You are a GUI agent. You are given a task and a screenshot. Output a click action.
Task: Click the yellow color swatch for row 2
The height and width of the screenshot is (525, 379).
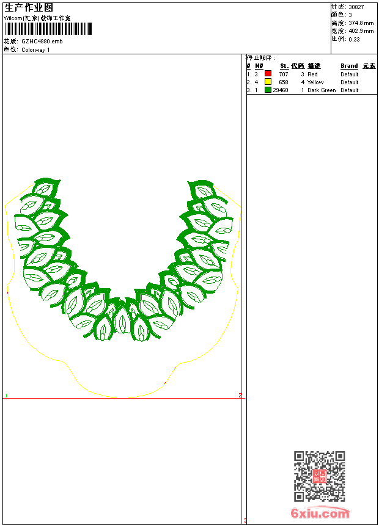268,82
